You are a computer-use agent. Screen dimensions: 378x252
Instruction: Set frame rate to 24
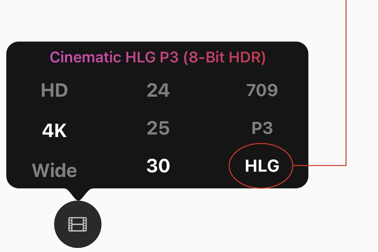(158, 91)
